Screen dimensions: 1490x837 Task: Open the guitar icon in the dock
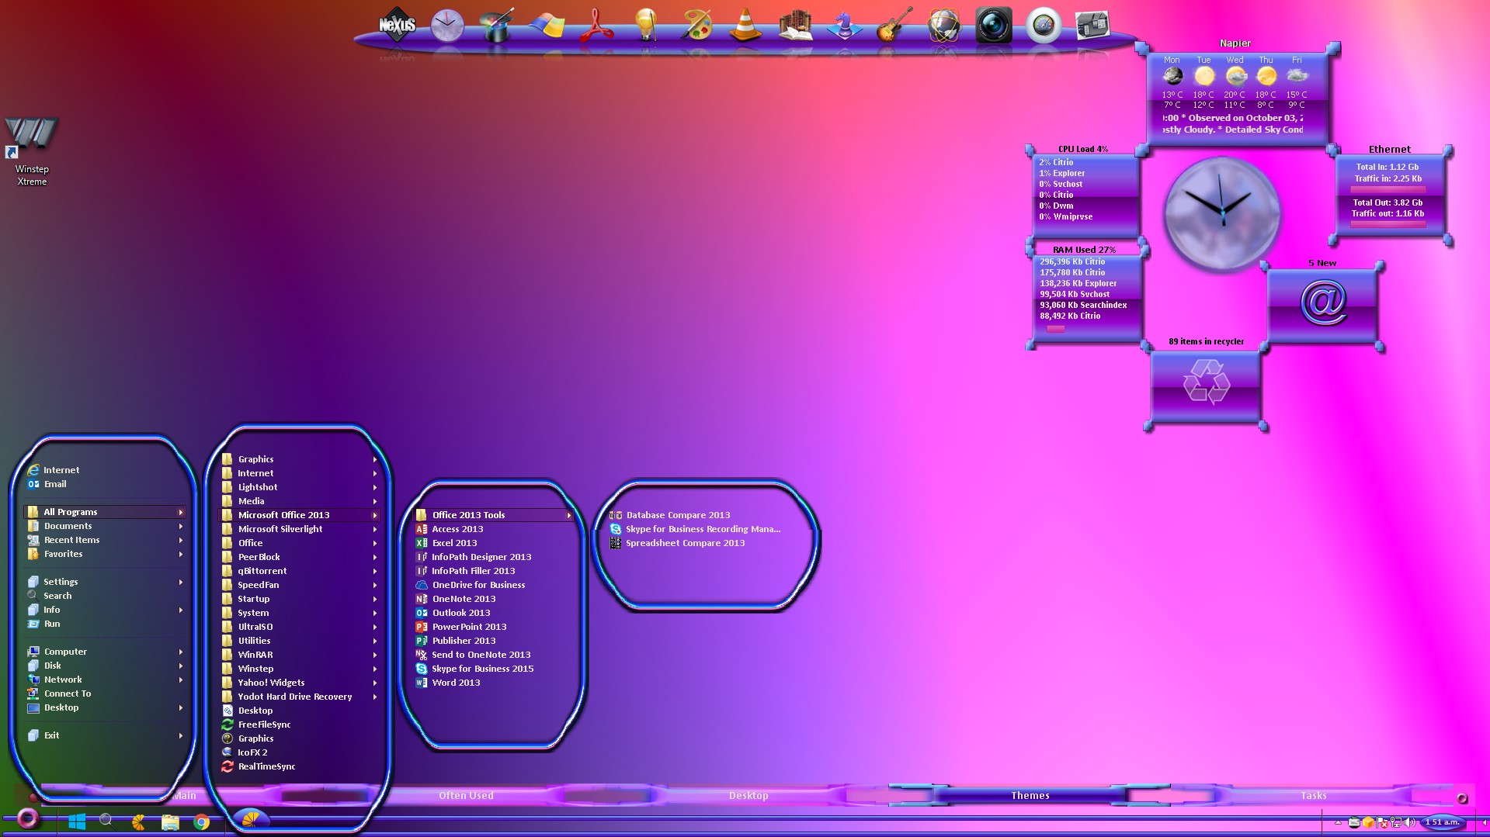[x=894, y=26]
